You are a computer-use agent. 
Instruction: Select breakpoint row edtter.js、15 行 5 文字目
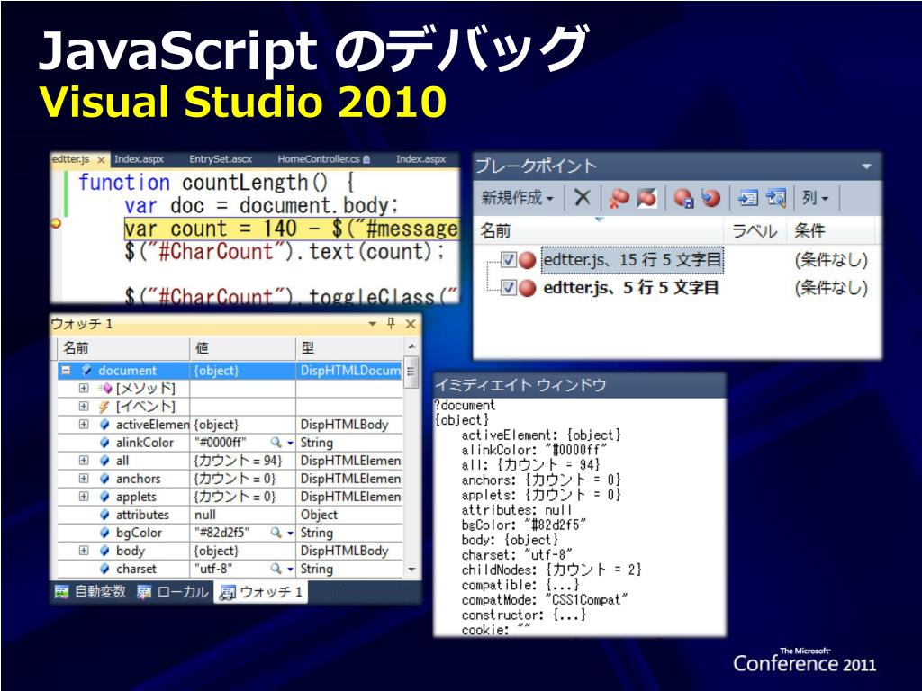click(632, 260)
